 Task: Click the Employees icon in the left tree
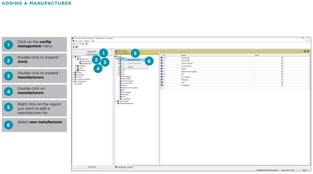[x=76, y=75]
